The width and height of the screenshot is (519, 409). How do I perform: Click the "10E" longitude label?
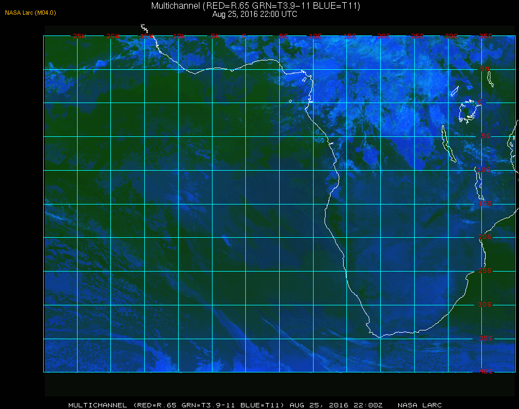(x=315, y=36)
